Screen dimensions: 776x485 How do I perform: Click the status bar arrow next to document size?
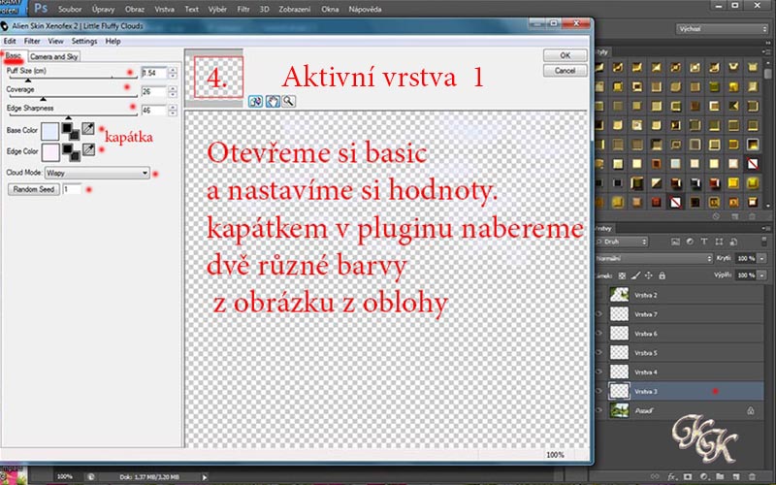pos(204,477)
